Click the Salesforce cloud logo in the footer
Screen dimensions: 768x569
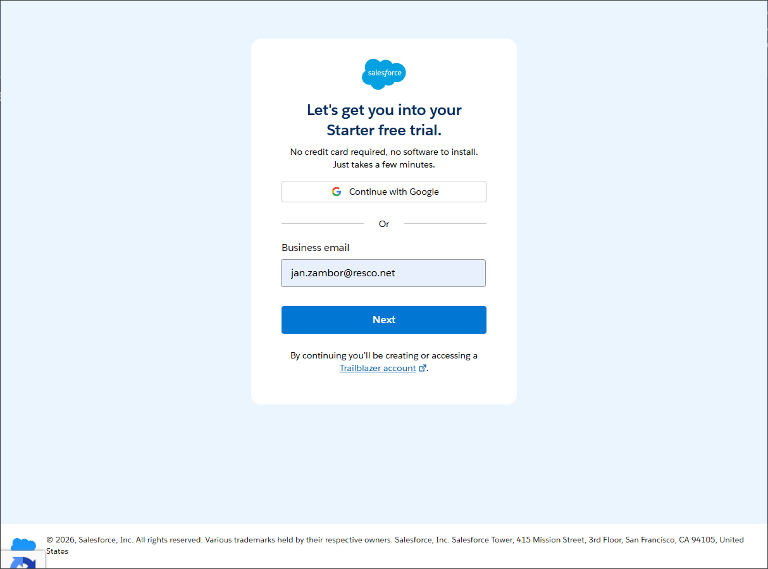(23, 546)
